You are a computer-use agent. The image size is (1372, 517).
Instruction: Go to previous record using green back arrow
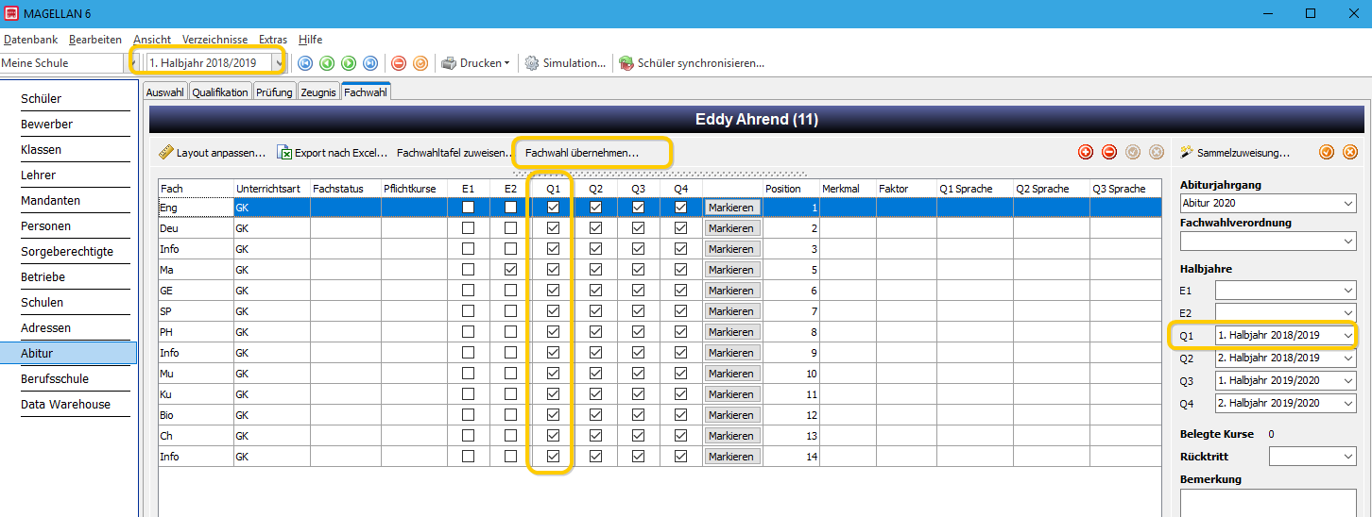(327, 63)
